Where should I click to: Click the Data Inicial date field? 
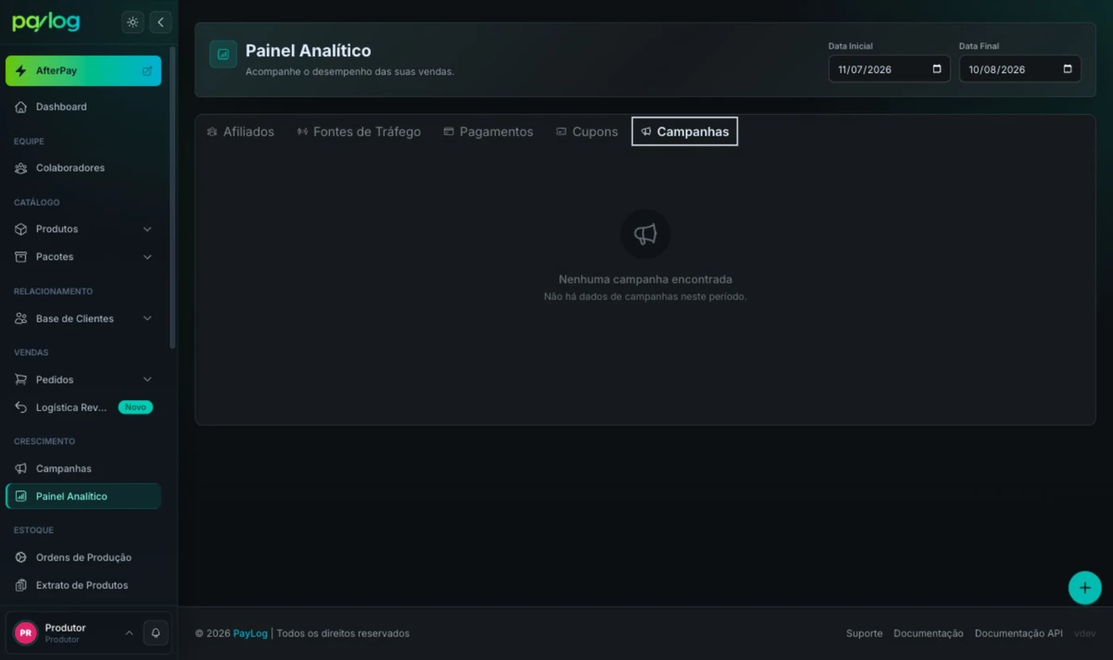click(x=889, y=69)
